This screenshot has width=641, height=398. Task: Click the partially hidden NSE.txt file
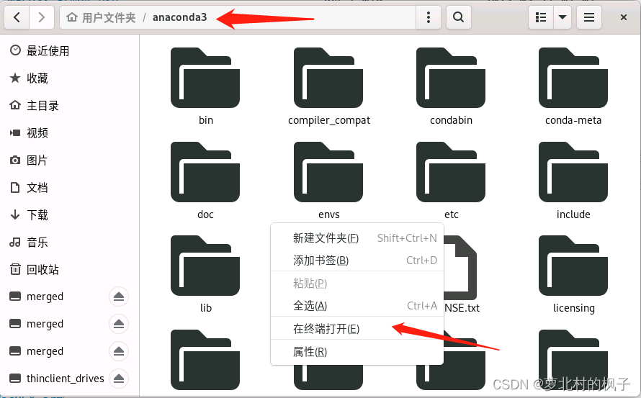pyautogui.click(x=462, y=273)
